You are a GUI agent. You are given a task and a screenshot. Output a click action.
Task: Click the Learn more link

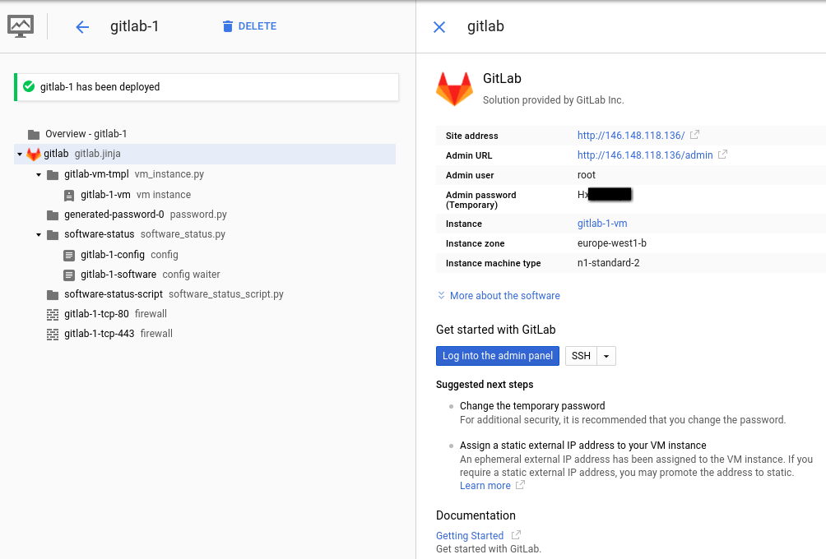(485, 485)
